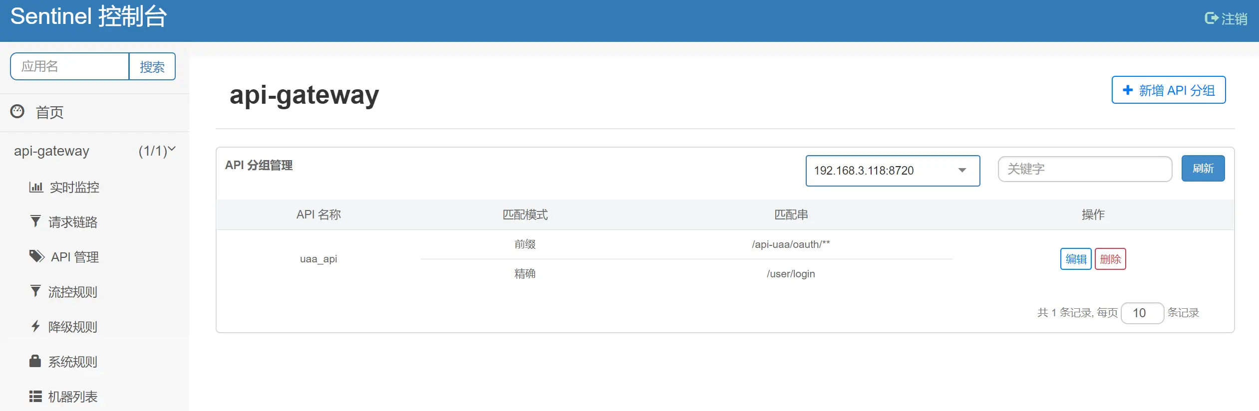
Task: Click the api-gateway page heading
Action: pos(304,95)
